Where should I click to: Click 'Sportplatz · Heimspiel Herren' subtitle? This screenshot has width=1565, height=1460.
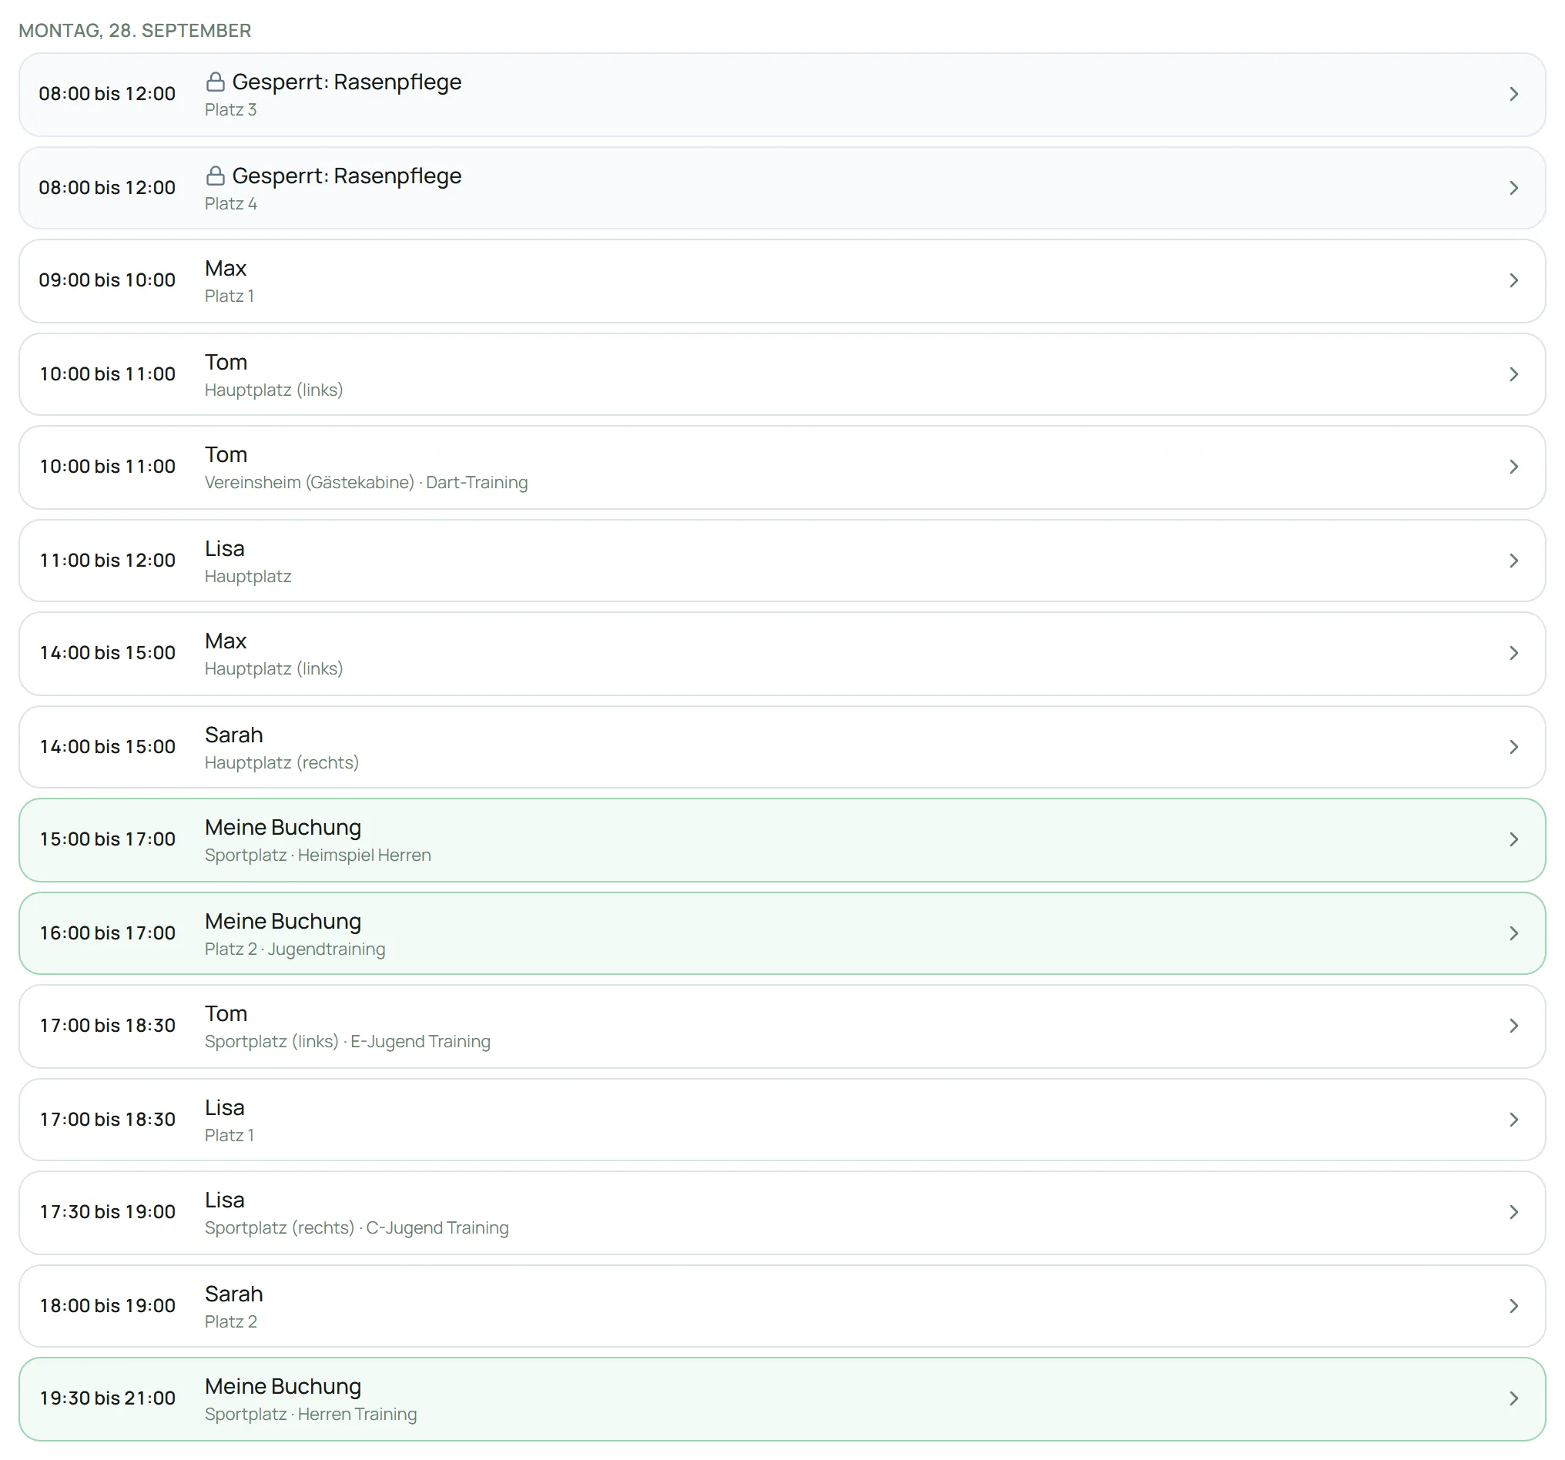pos(318,856)
